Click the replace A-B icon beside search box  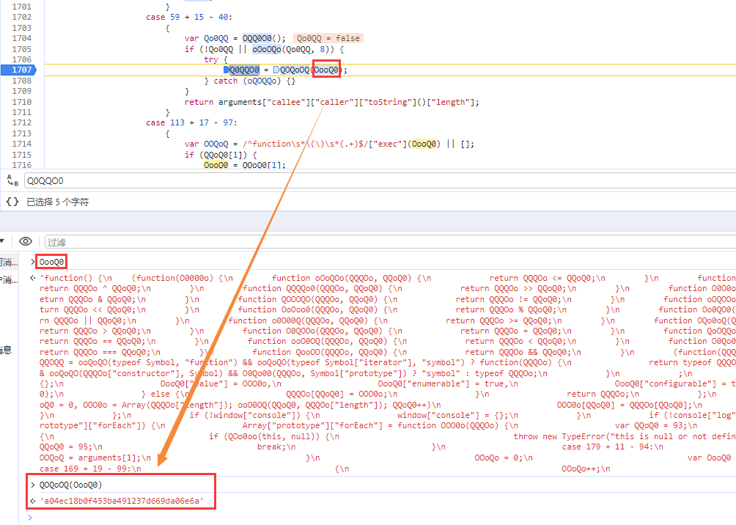(12, 181)
